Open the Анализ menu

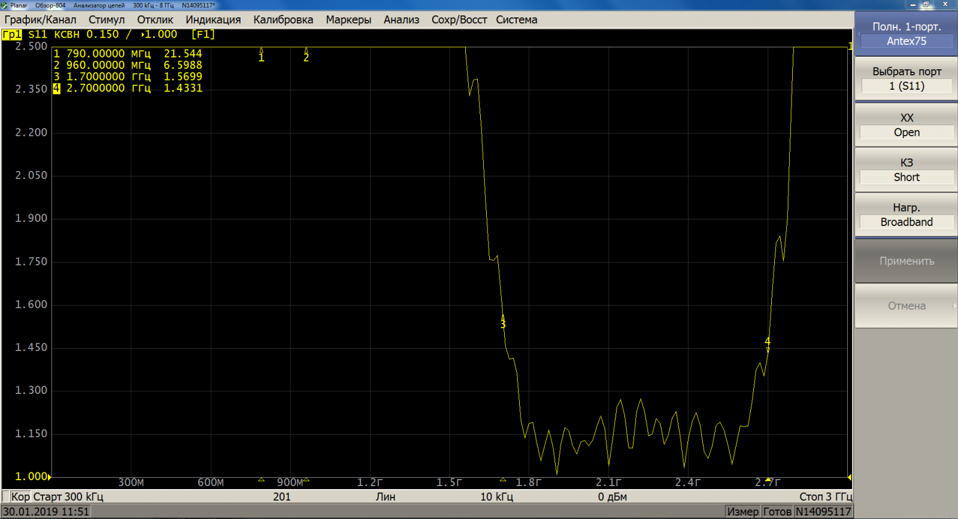pyautogui.click(x=401, y=20)
